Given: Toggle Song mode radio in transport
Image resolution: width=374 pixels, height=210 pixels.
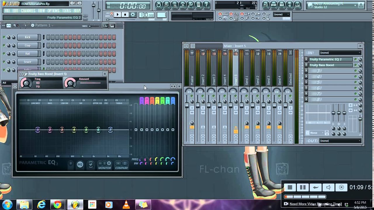Looking at the screenshot, I should [112, 16].
